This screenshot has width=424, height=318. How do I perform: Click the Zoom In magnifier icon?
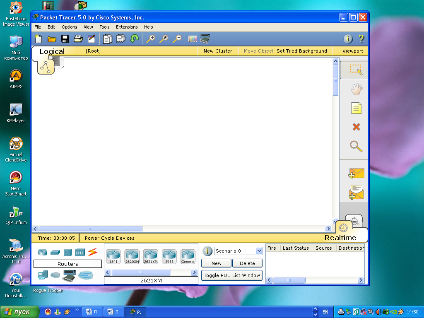tap(150, 39)
